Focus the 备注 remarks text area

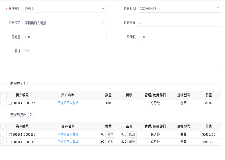[122, 58]
